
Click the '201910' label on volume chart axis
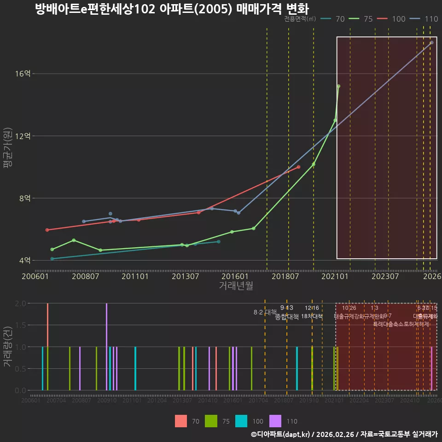pos(309,400)
